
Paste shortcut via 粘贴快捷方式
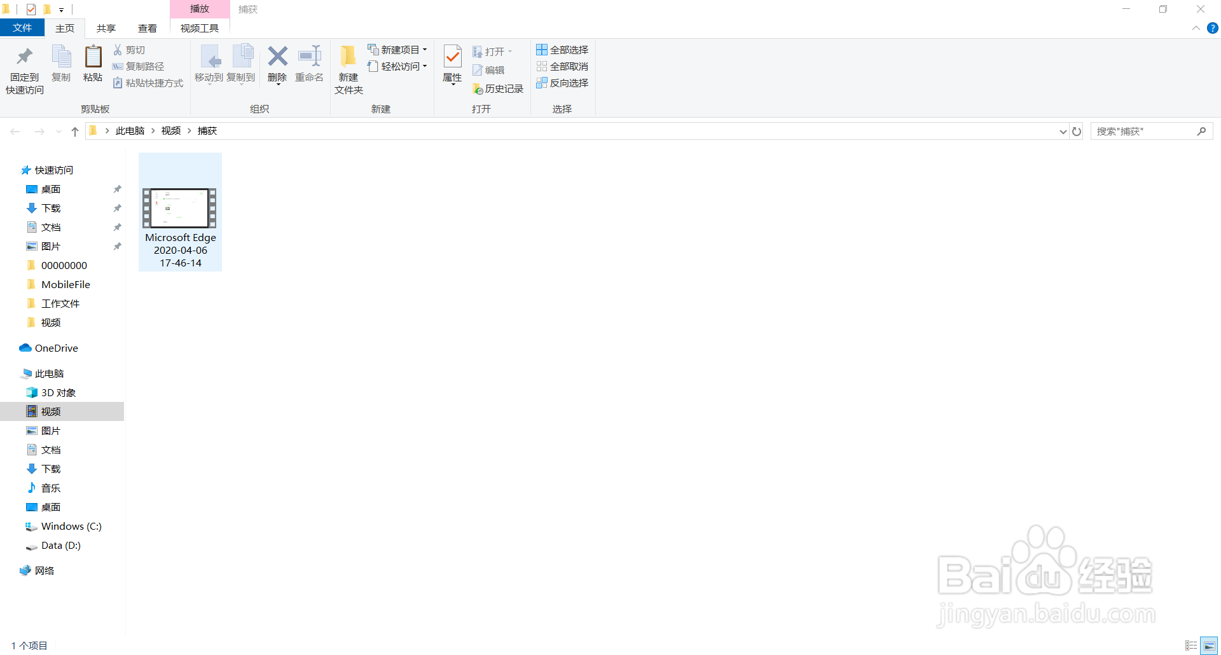(148, 83)
